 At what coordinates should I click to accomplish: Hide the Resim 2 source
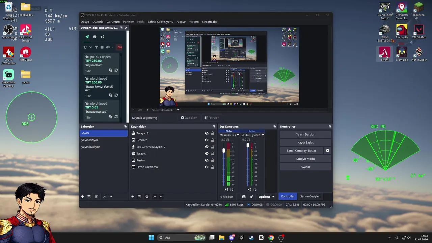click(207, 140)
